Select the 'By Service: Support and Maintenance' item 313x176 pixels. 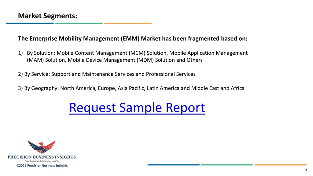point(107,74)
